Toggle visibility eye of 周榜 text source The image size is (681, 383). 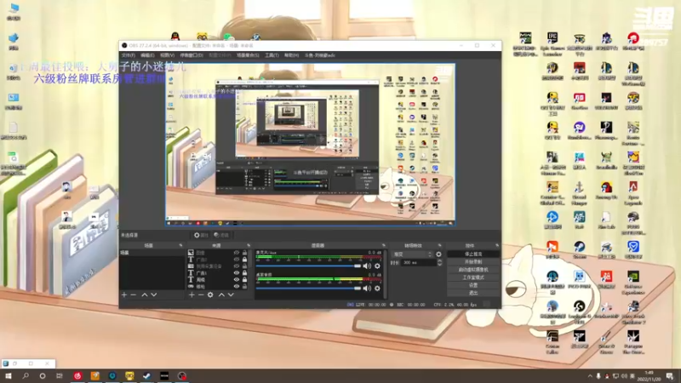point(237,280)
